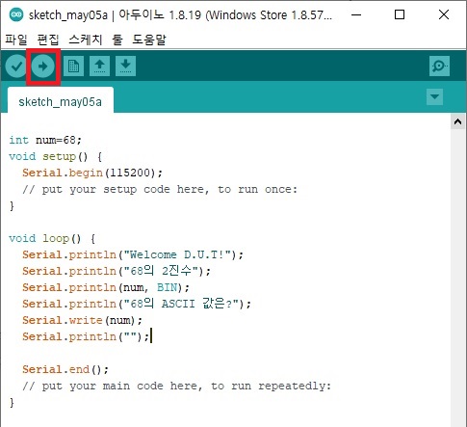The height and width of the screenshot is (427, 467).
Task: Save the sketch with the down-arrow icon
Action: (x=125, y=67)
